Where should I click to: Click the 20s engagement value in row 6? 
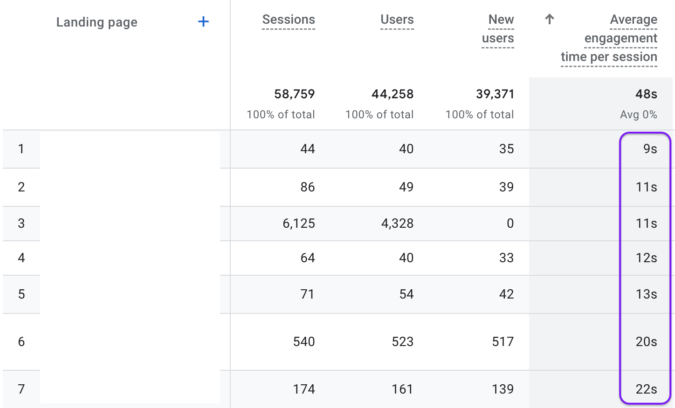[646, 342]
